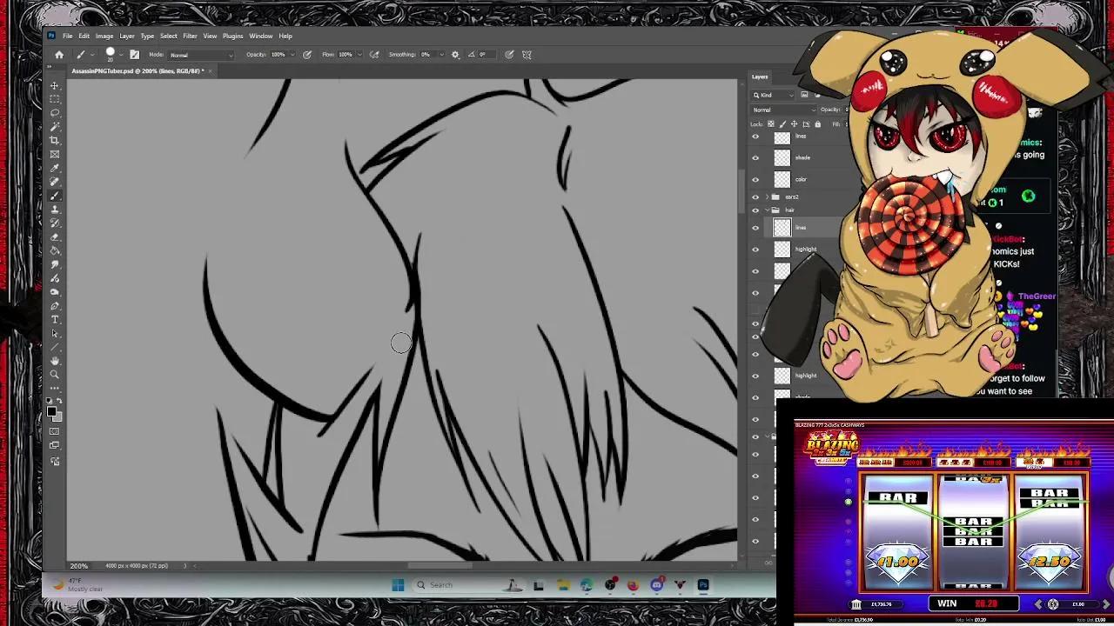Select the Lasso tool
Viewport: 1114px width, 626px height.
pyautogui.click(x=55, y=113)
